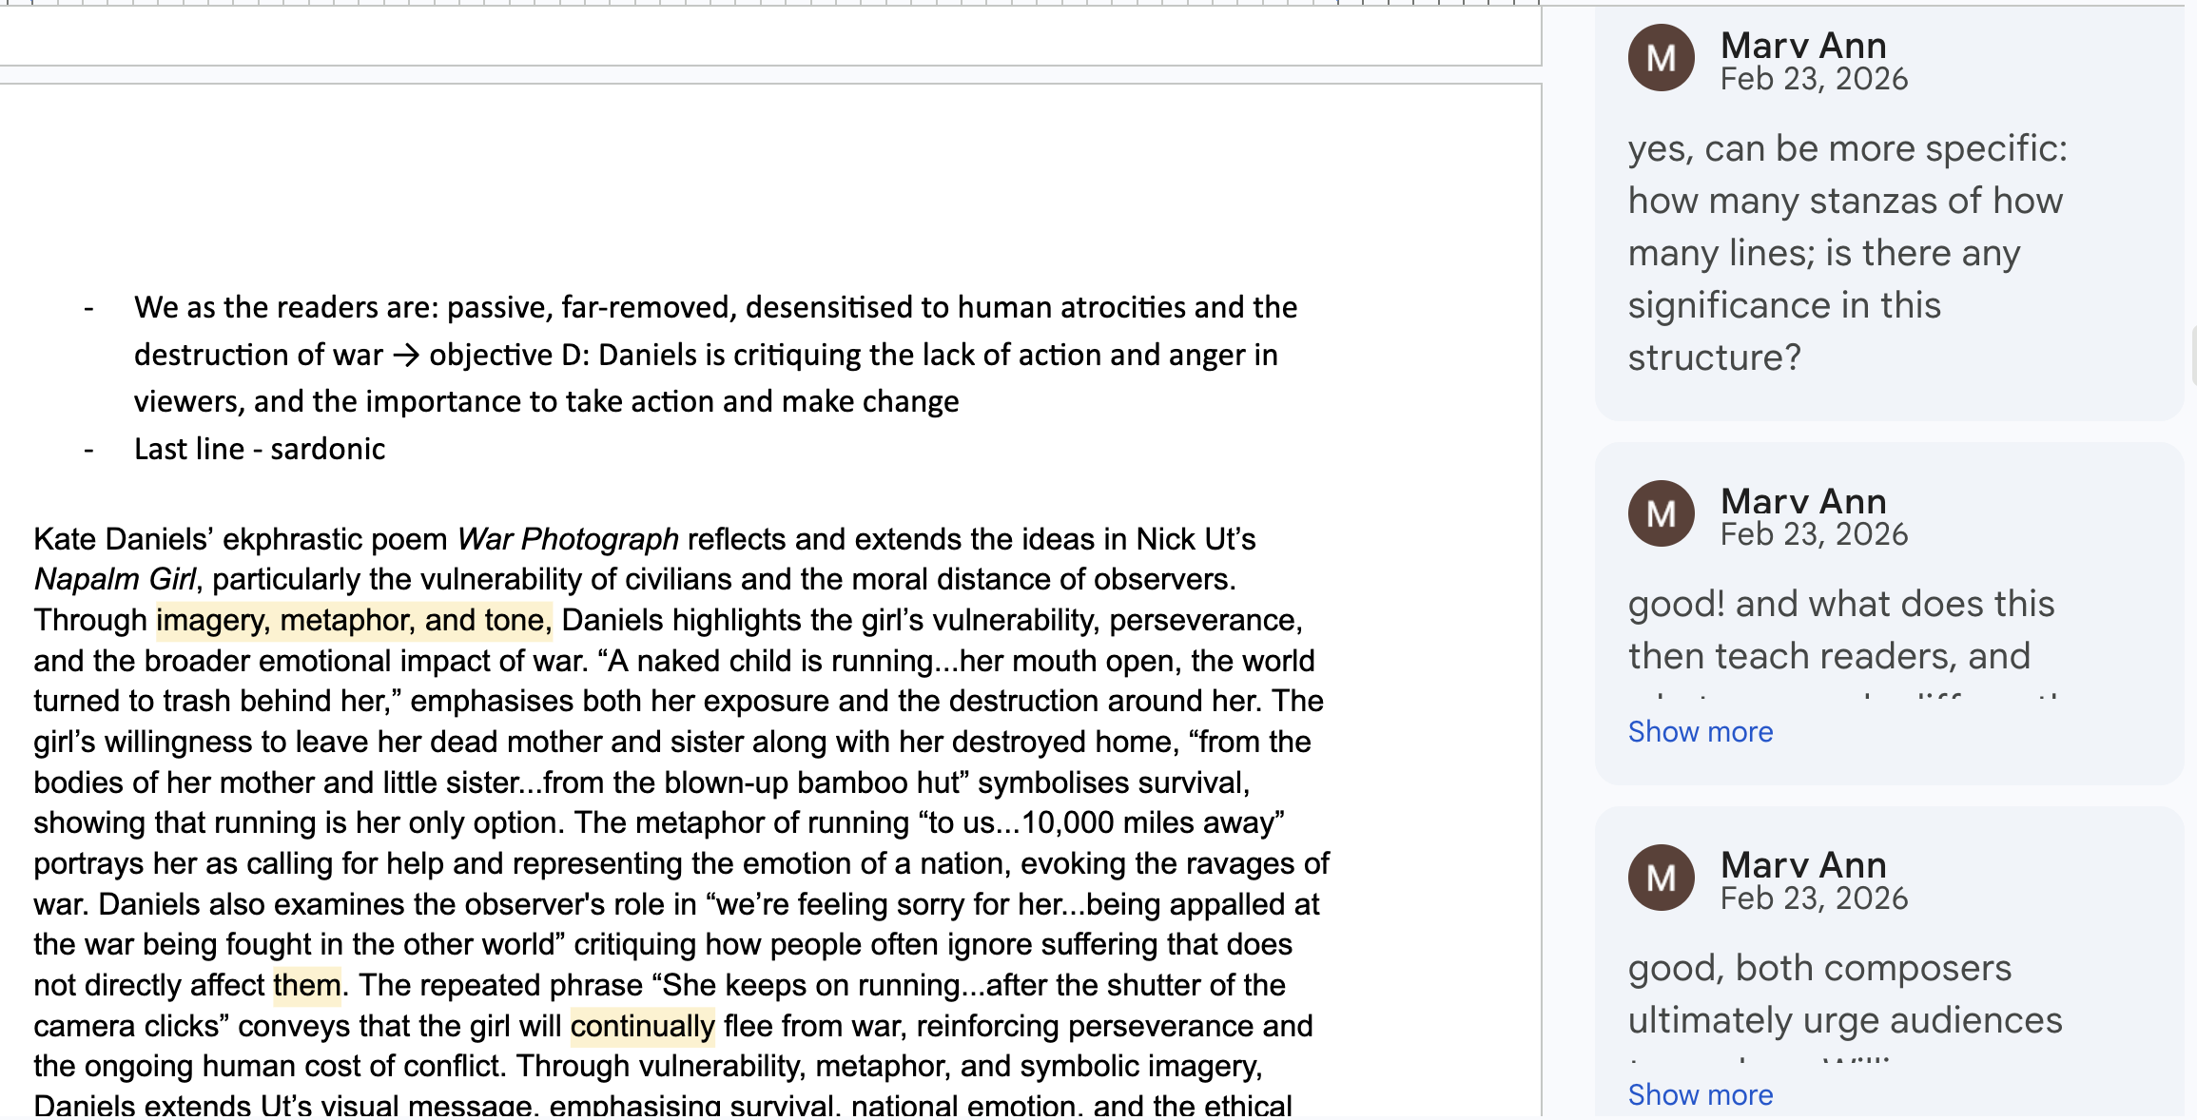The width and height of the screenshot is (2197, 1120).
Task: Click the highlighted word "them"
Action: (307, 985)
